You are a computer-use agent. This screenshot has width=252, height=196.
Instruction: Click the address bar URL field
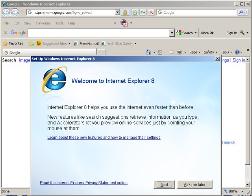[71, 12]
